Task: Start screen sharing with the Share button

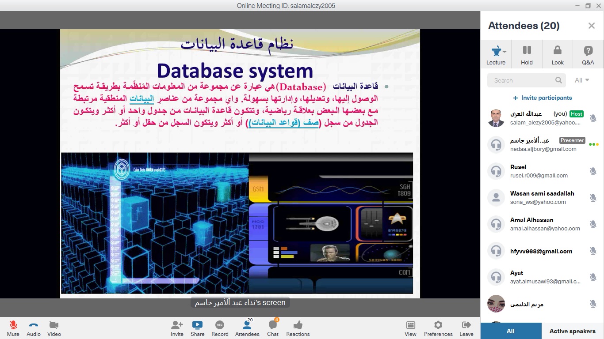Action: pos(198,328)
